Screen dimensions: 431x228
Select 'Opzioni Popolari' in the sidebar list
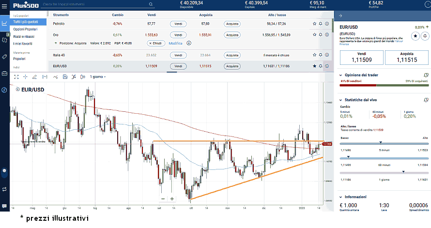click(x=26, y=29)
